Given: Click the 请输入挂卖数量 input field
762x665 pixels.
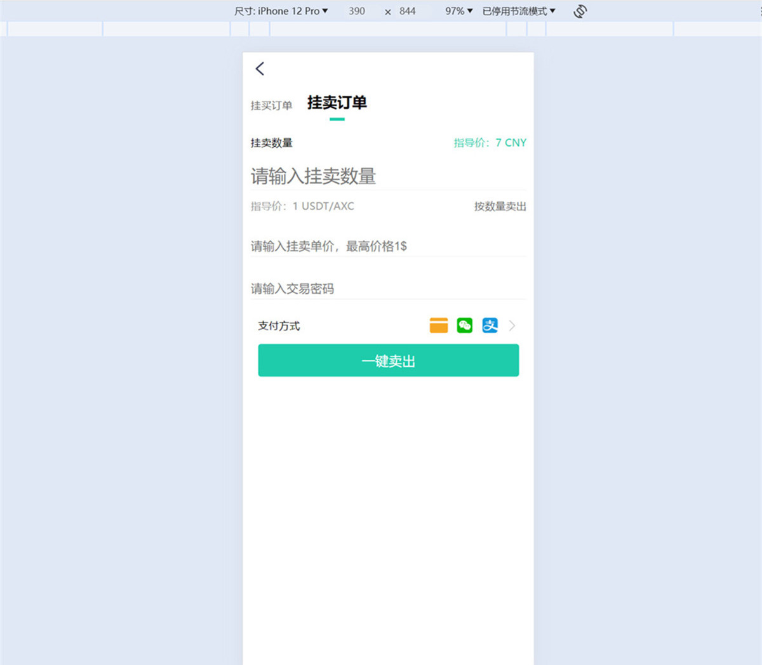Looking at the screenshot, I should point(314,176).
